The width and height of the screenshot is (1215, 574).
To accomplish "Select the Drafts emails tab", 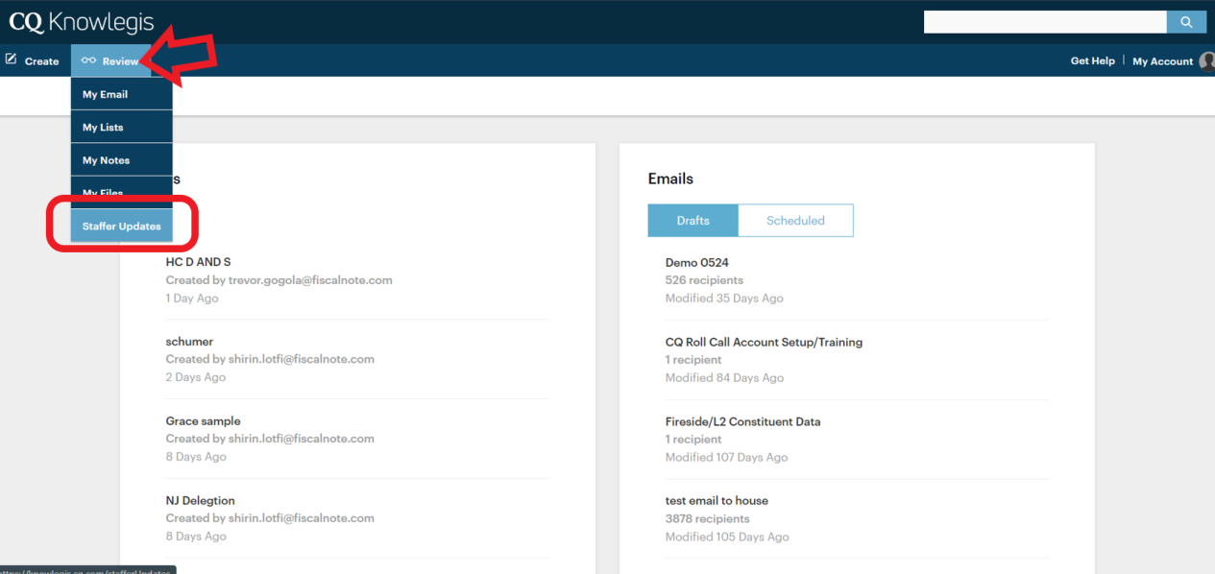I will pos(693,221).
